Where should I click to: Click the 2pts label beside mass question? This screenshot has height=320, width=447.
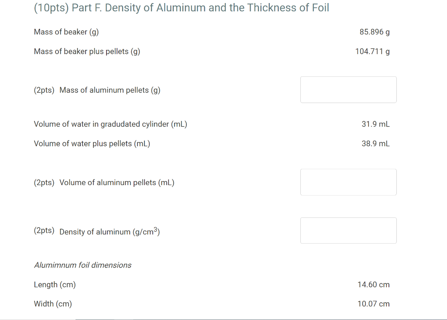pos(44,90)
